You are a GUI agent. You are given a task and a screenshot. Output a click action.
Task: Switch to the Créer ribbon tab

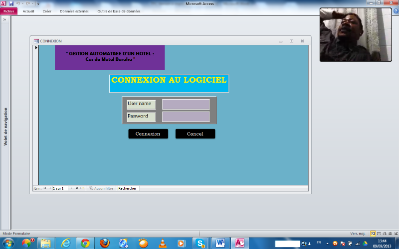[47, 11]
